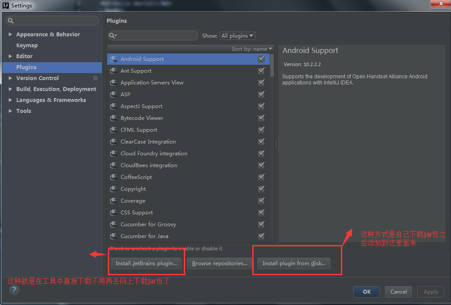Viewport: 451px width, 305px height.
Task: Toggle the AspectJ Support checkbox
Action: [261, 106]
